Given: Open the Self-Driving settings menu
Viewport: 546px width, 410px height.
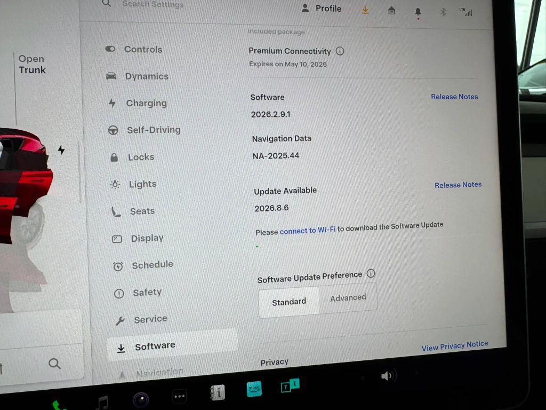Looking at the screenshot, I should [153, 130].
